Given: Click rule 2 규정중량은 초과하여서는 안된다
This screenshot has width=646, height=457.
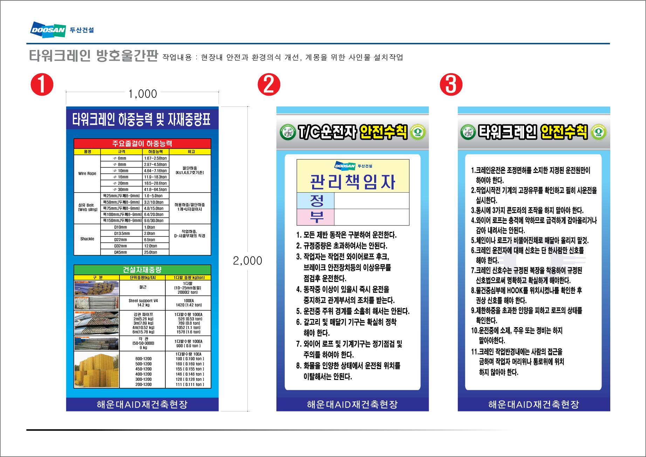Looking at the screenshot, I should (x=342, y=246).
